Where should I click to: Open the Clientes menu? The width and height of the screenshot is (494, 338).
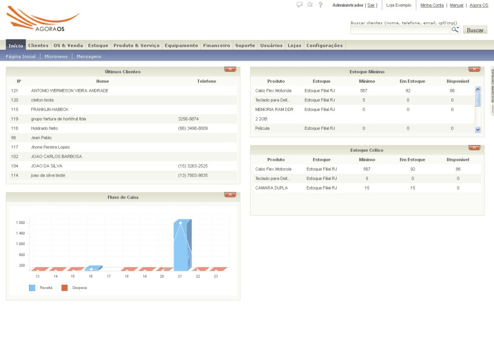[x=38, y=45]
